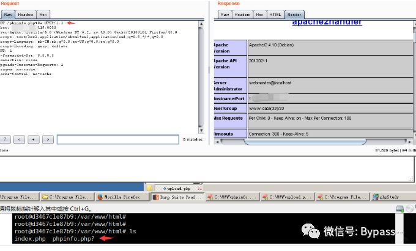Click the 20120211 API version cell
416x251 pixels.
330,67
